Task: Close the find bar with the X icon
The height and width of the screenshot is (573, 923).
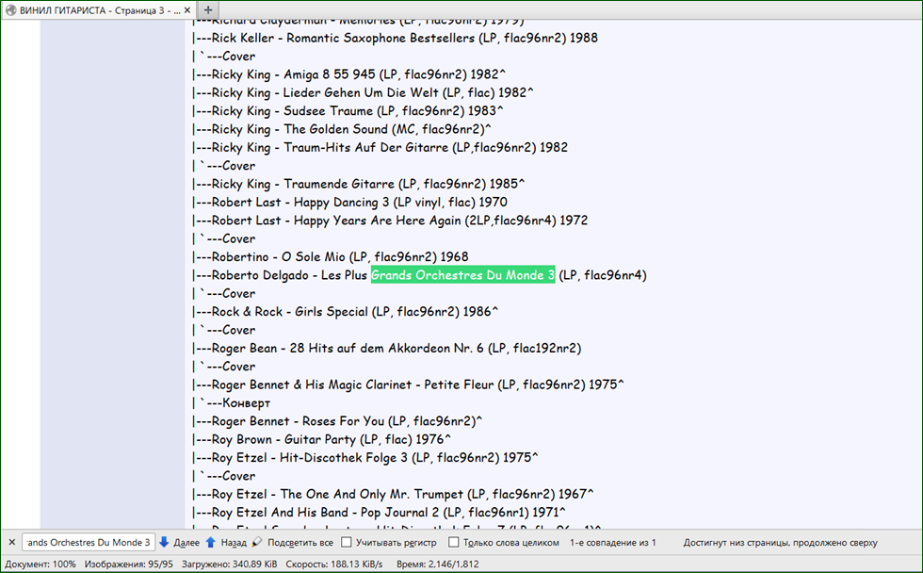Action: coord(11,543)
